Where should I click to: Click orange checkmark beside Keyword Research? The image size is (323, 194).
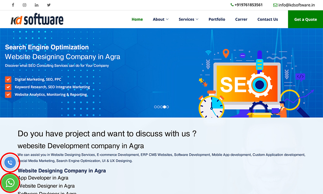(x=8, y=87)
